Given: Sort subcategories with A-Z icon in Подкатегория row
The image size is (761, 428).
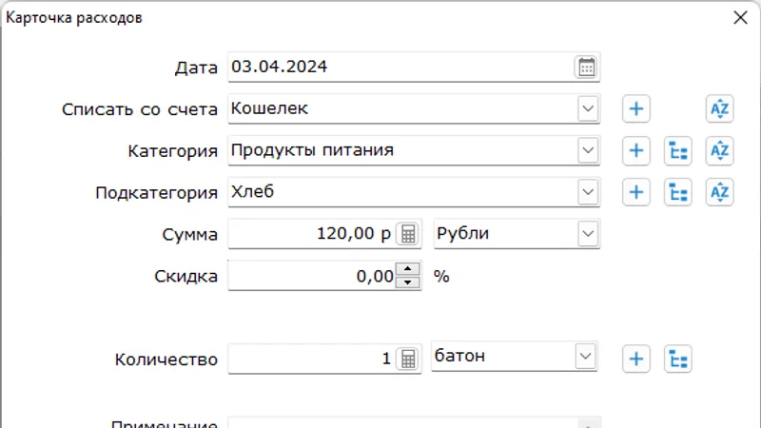Looking at the screenshot, I should tap(720, 192).
